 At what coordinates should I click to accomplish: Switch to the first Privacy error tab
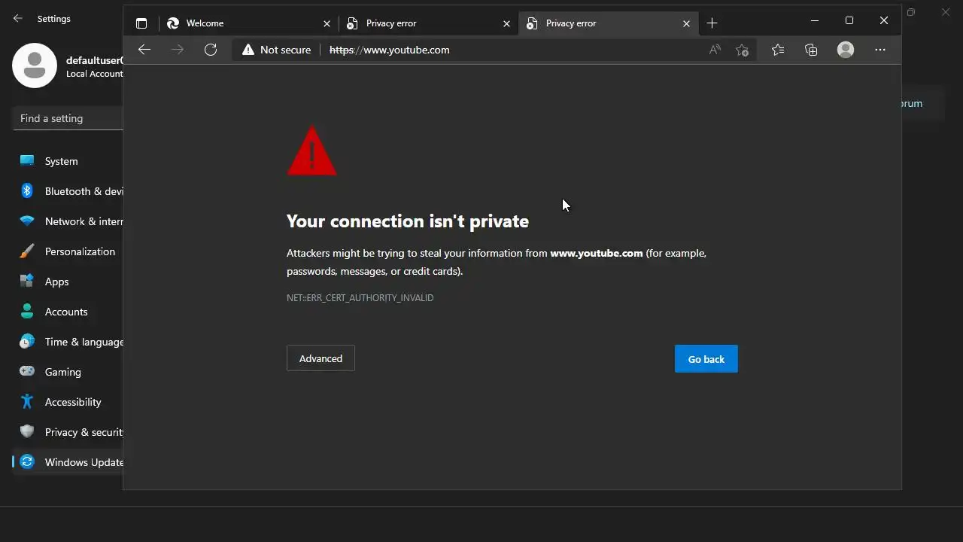[x=421, y=23]
